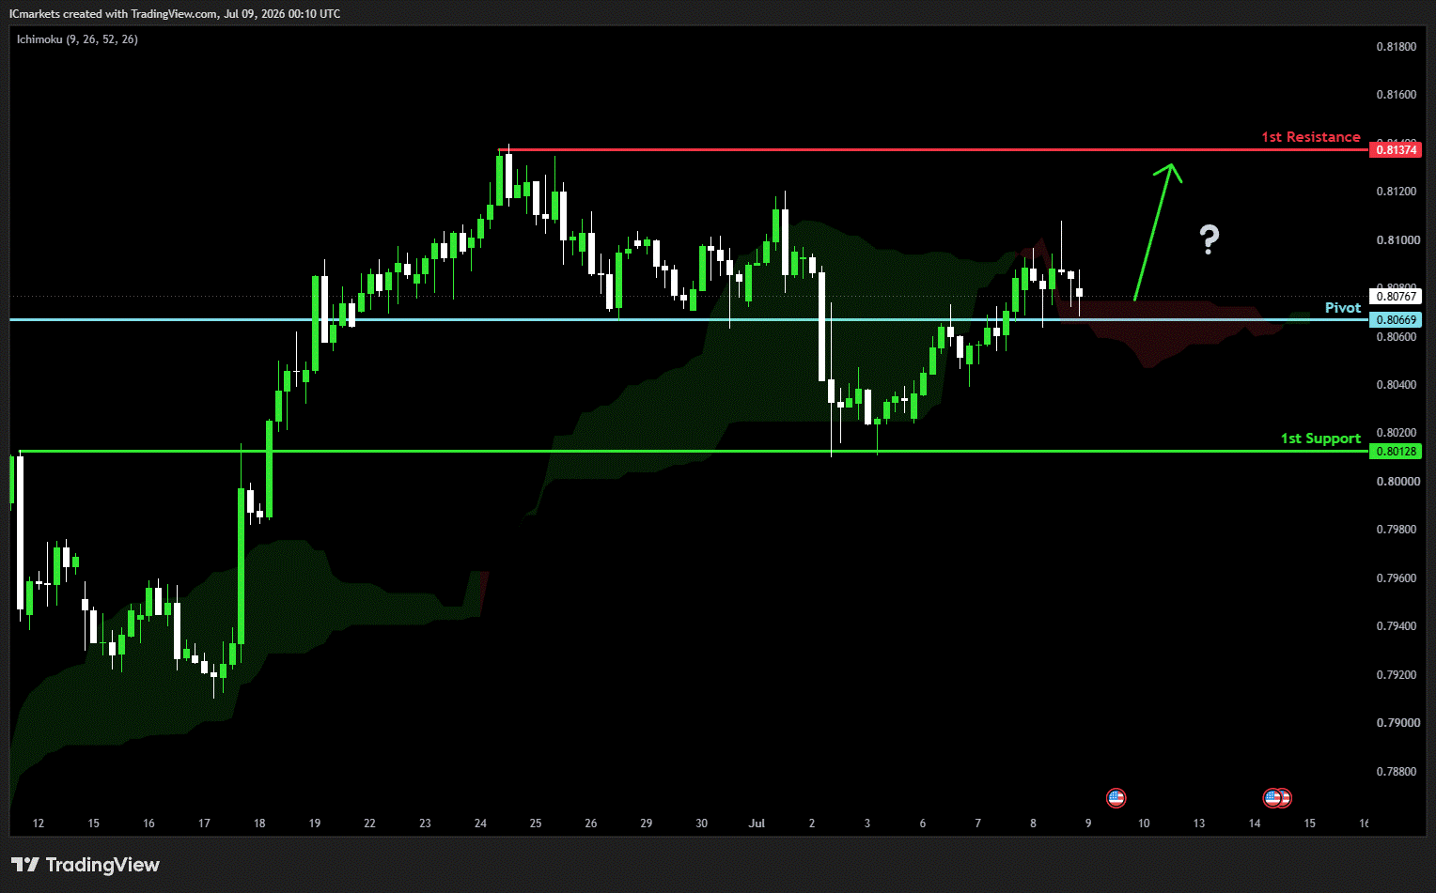The height and width of the screenshot is (893, 1436).
Task: Click the ICmarkets created with TradingView.com header text
Action: click(x=175, y=14)
